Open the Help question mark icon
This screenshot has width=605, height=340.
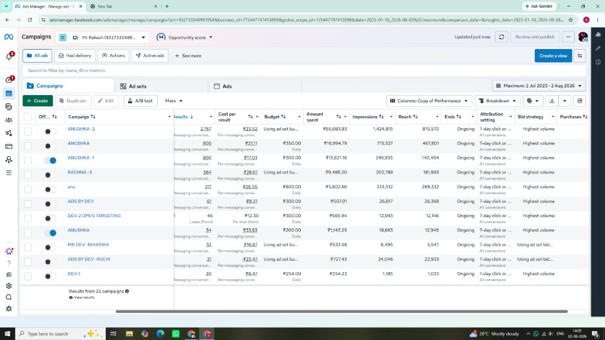[x=8, y=263]
